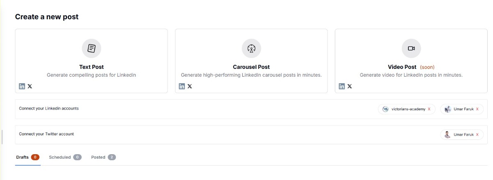Remove Umar Faruk Twitter account

(x=477, y=134)
